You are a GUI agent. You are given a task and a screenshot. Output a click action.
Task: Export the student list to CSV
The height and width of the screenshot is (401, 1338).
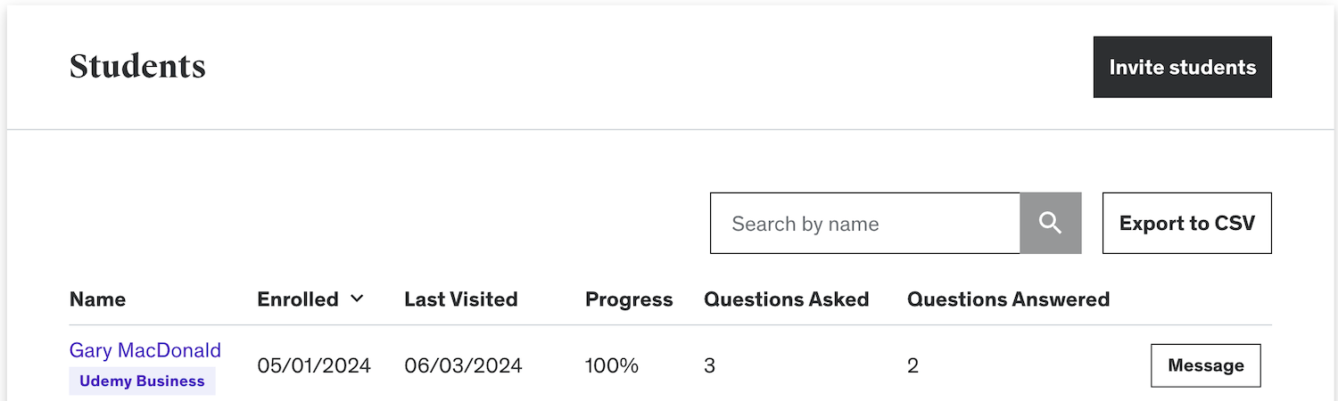coord(1186,223)
